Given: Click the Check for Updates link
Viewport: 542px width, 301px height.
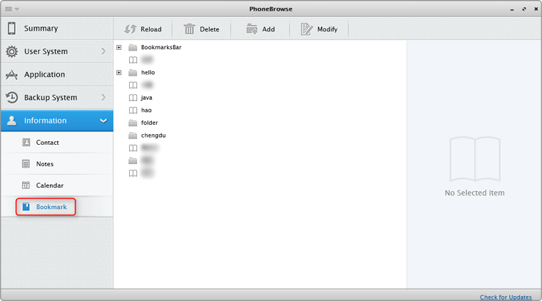Looking at the screenshot, I should [505, 297].
